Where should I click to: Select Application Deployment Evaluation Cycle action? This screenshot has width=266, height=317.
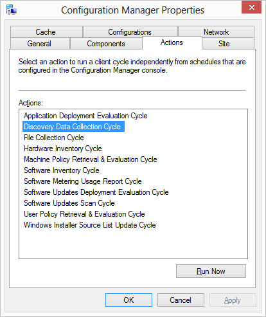coord(85,116)
